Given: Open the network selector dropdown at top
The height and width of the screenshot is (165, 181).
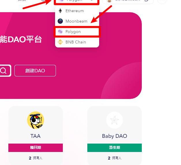Looking at the screenshot, I should pyautogui.click(x=76, y=1).
